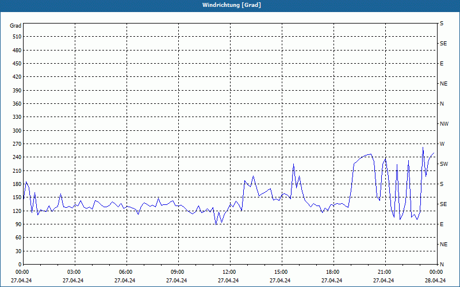The height and width of the screenshot is (287, 460).
Task: Select the 120 degree axis label
Action: tap(17, 211)
